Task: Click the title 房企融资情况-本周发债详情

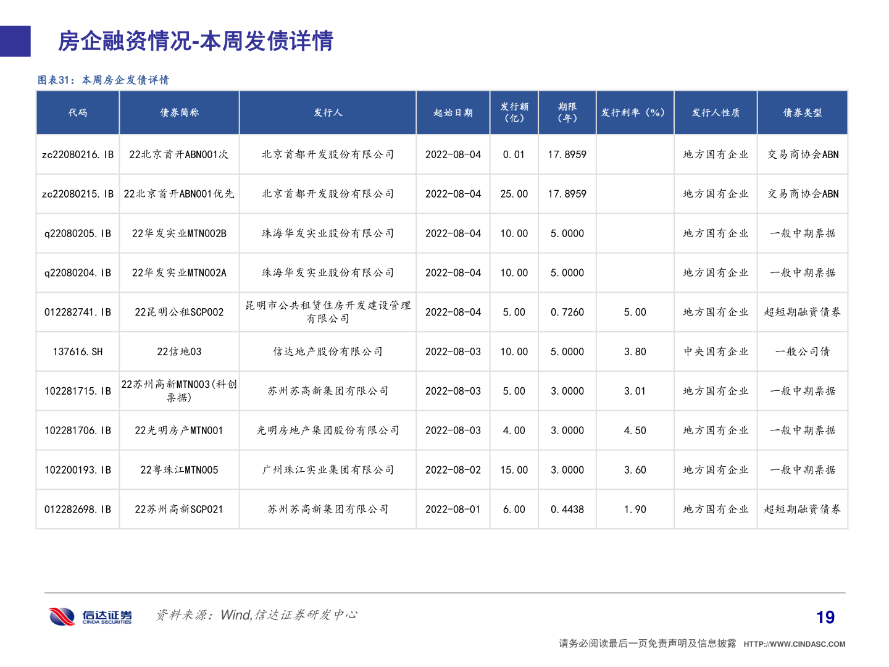Action: (196, 43)
